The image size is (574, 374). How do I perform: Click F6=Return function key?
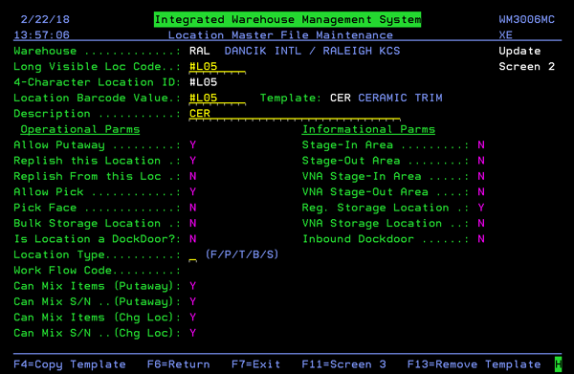178,364
